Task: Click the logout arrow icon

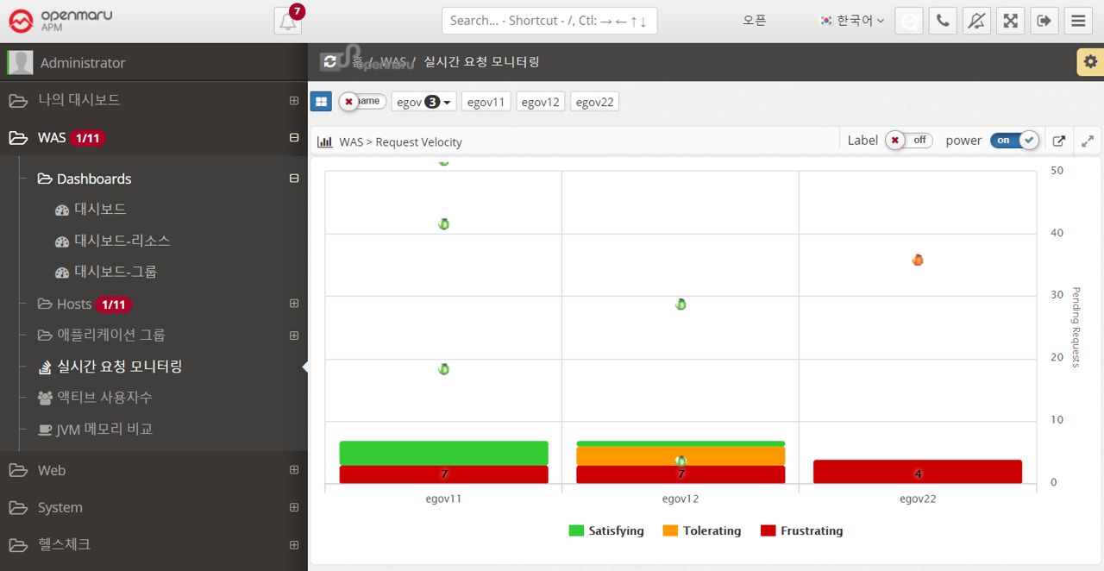Action: [1044, 21]
